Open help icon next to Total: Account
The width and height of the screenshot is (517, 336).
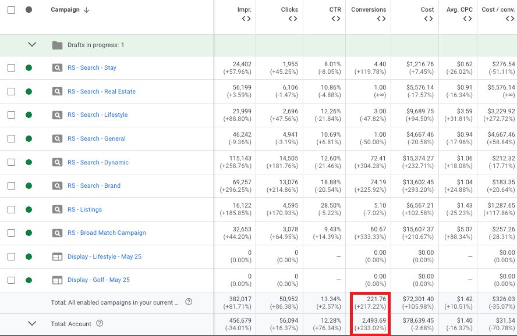(100, 323)
